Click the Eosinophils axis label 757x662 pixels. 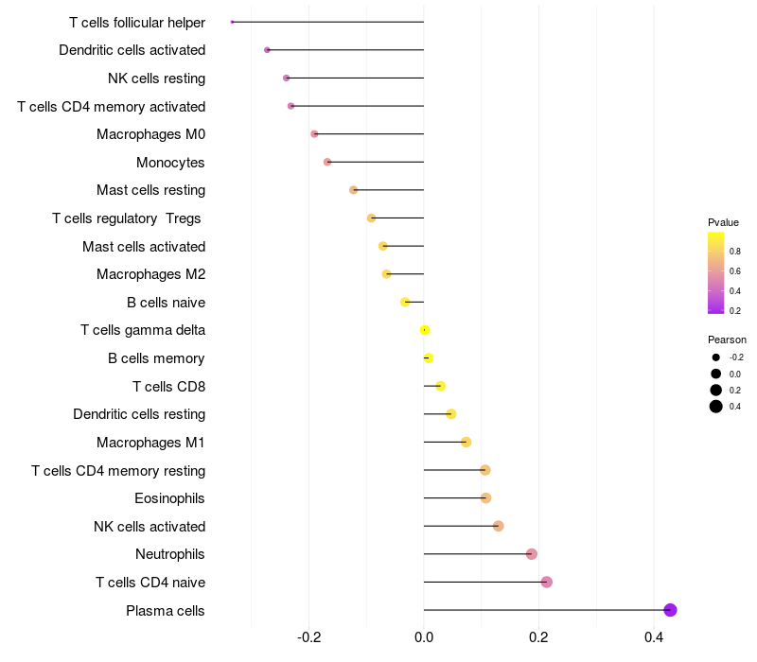[169, 498]
